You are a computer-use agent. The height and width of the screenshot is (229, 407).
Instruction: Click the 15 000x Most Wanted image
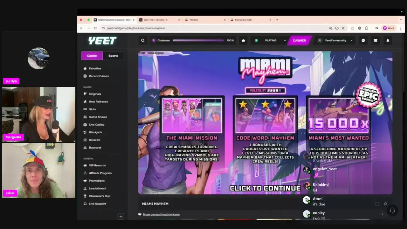click(x=339, y=115)
